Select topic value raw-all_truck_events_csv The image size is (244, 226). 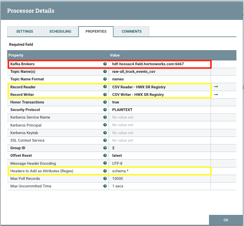click(x=134, y=72)
